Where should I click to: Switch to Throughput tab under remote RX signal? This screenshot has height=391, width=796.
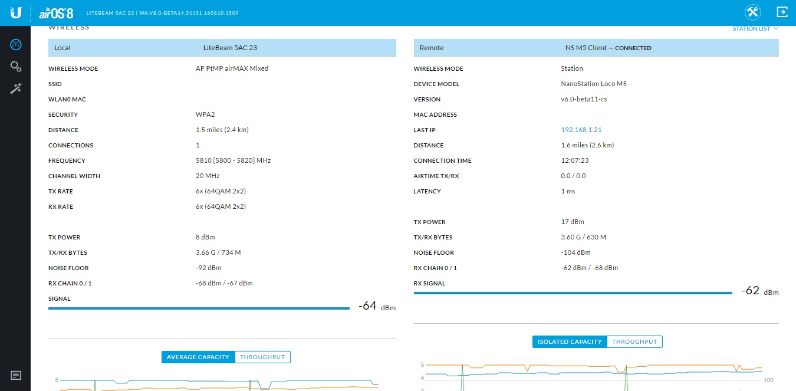click(634, 341)
